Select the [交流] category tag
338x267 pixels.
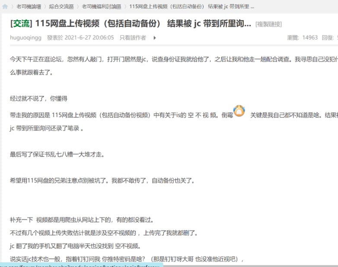21,23
